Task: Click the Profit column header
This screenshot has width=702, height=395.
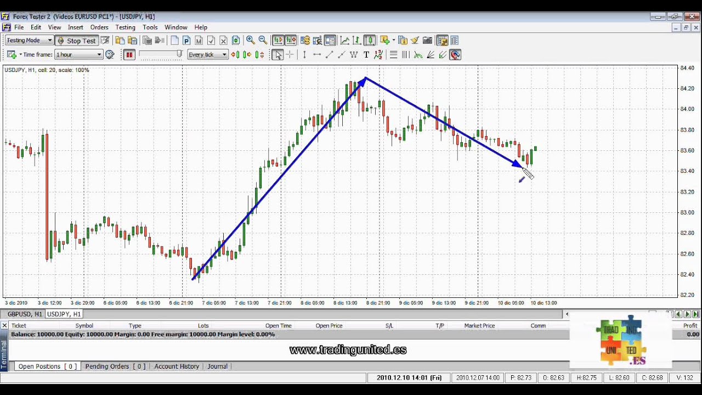Action: [x=690, y=326]
